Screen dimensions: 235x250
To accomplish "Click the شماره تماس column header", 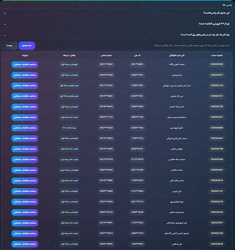I will (x=106, y=55).
